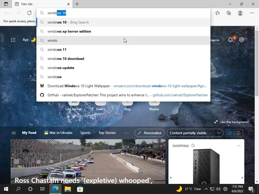Image resolution: width=259 pixels, height=194 pixels.
Task: Click the Personalize button
Action: pyautogui.click(x=149, y=133)
